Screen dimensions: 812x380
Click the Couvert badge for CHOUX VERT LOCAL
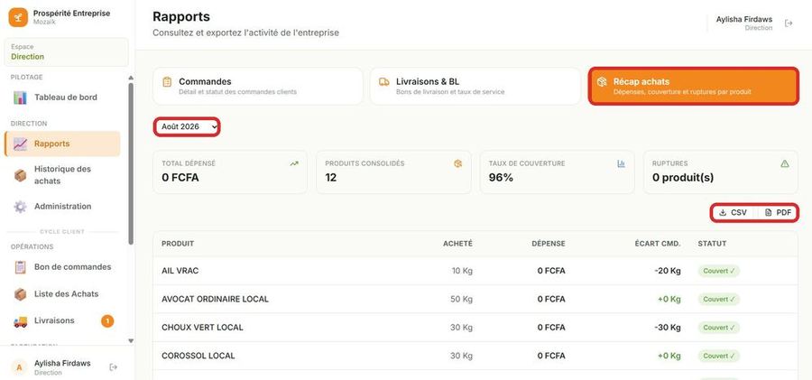coord(719,328)
